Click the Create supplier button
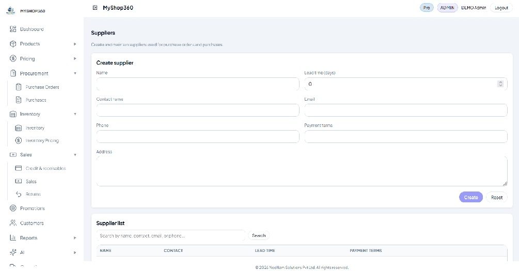519x271 pixels. [470, 197]
